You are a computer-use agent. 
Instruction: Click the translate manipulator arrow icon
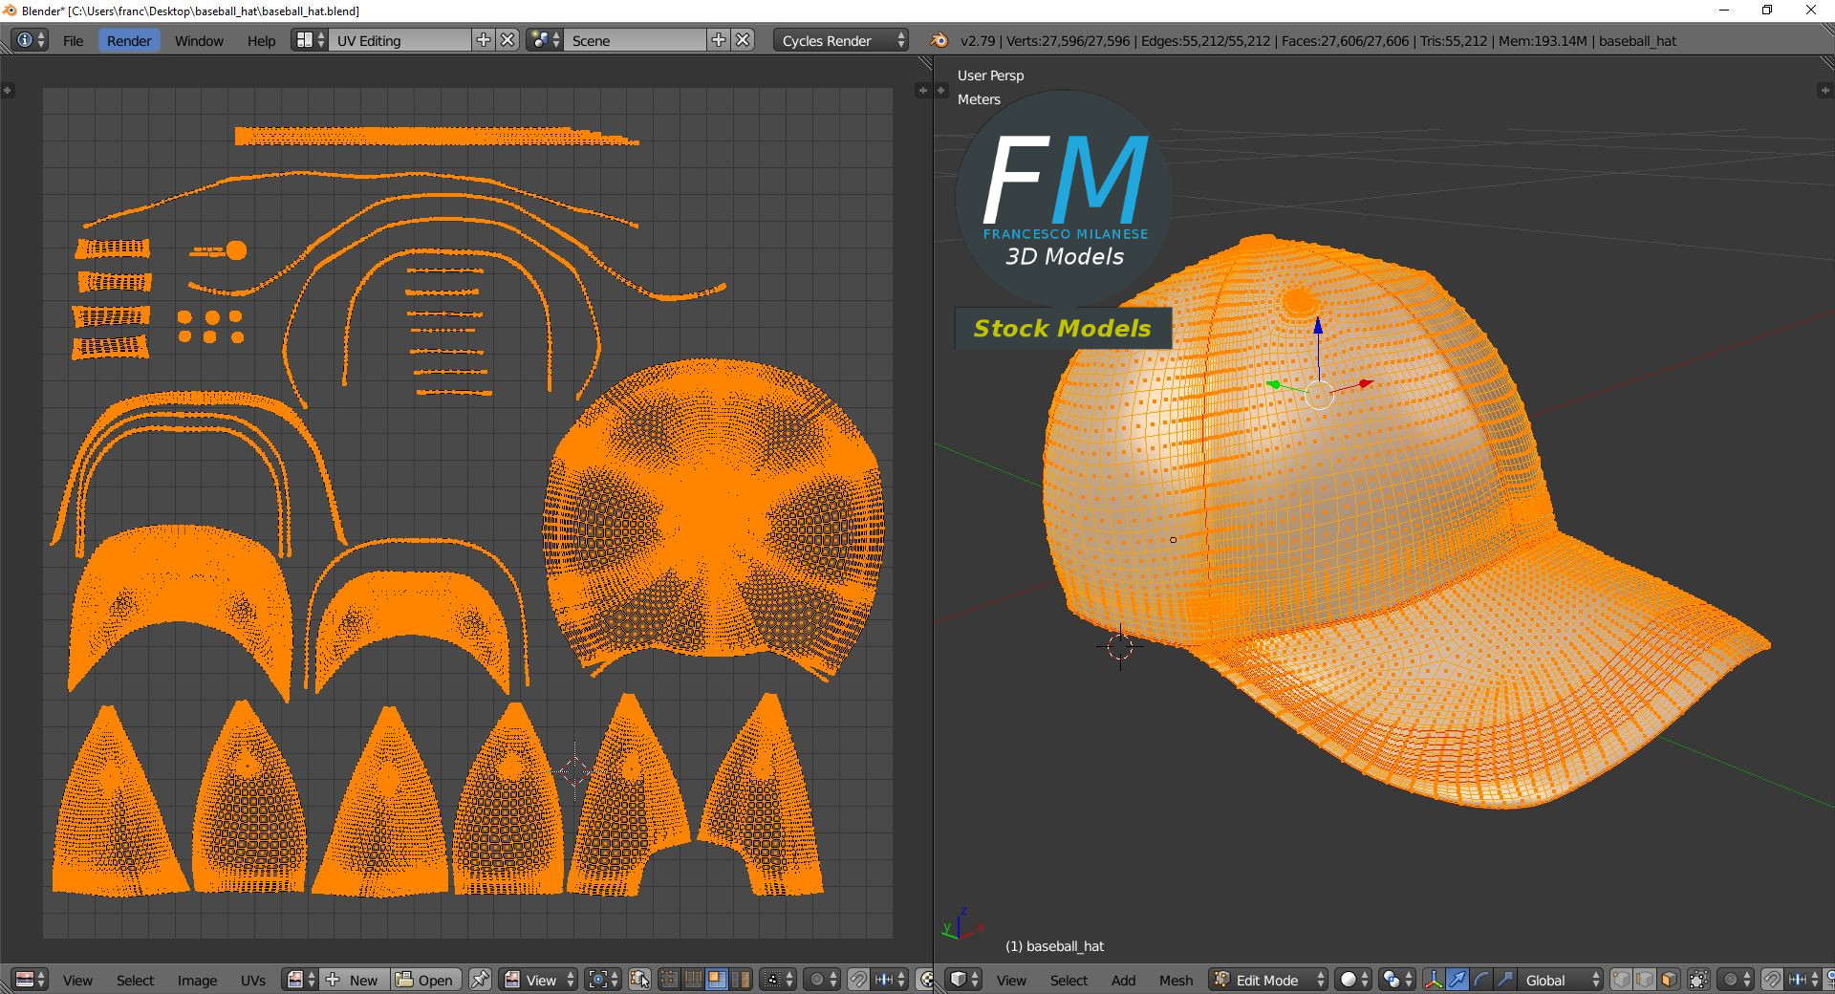click(x=1457, y=980)
